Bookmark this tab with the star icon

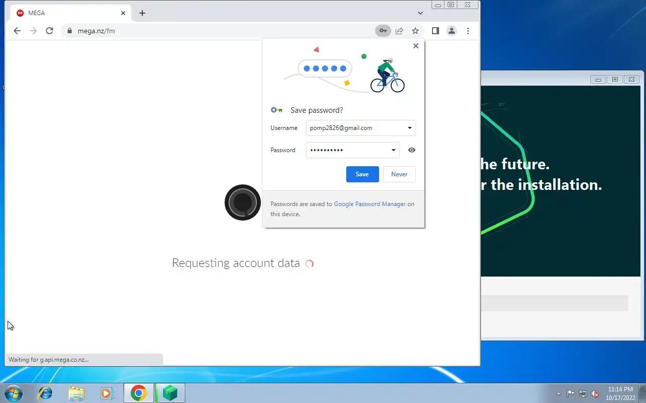click(x=415, y=31)
